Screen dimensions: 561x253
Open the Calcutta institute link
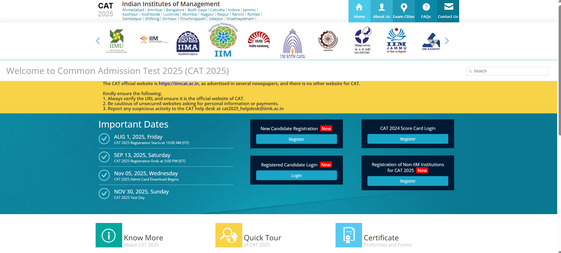coord(217,10)
